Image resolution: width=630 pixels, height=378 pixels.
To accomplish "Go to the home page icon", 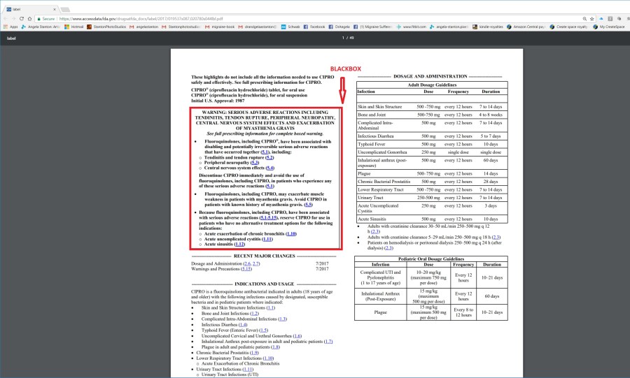I will pos(28,18).
